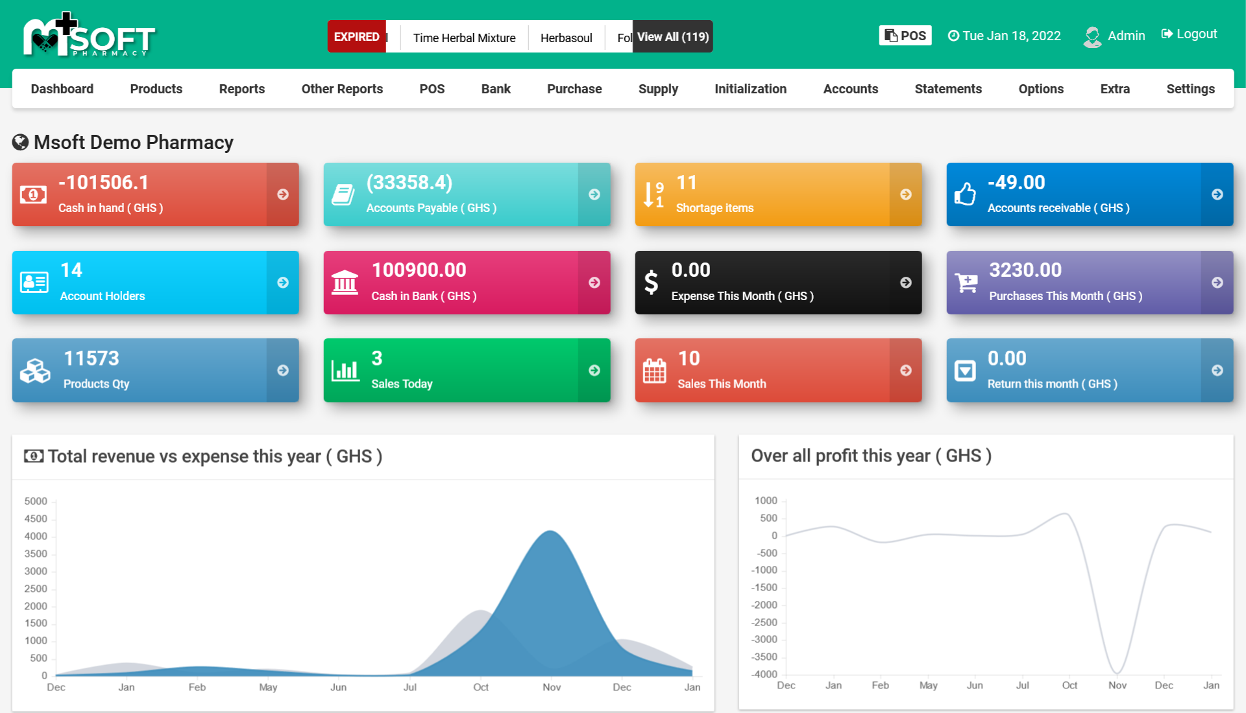Click the date Tue Jan 18, 2022
This screenshot has height=713, width=1246.
(x=1005, y=36)
